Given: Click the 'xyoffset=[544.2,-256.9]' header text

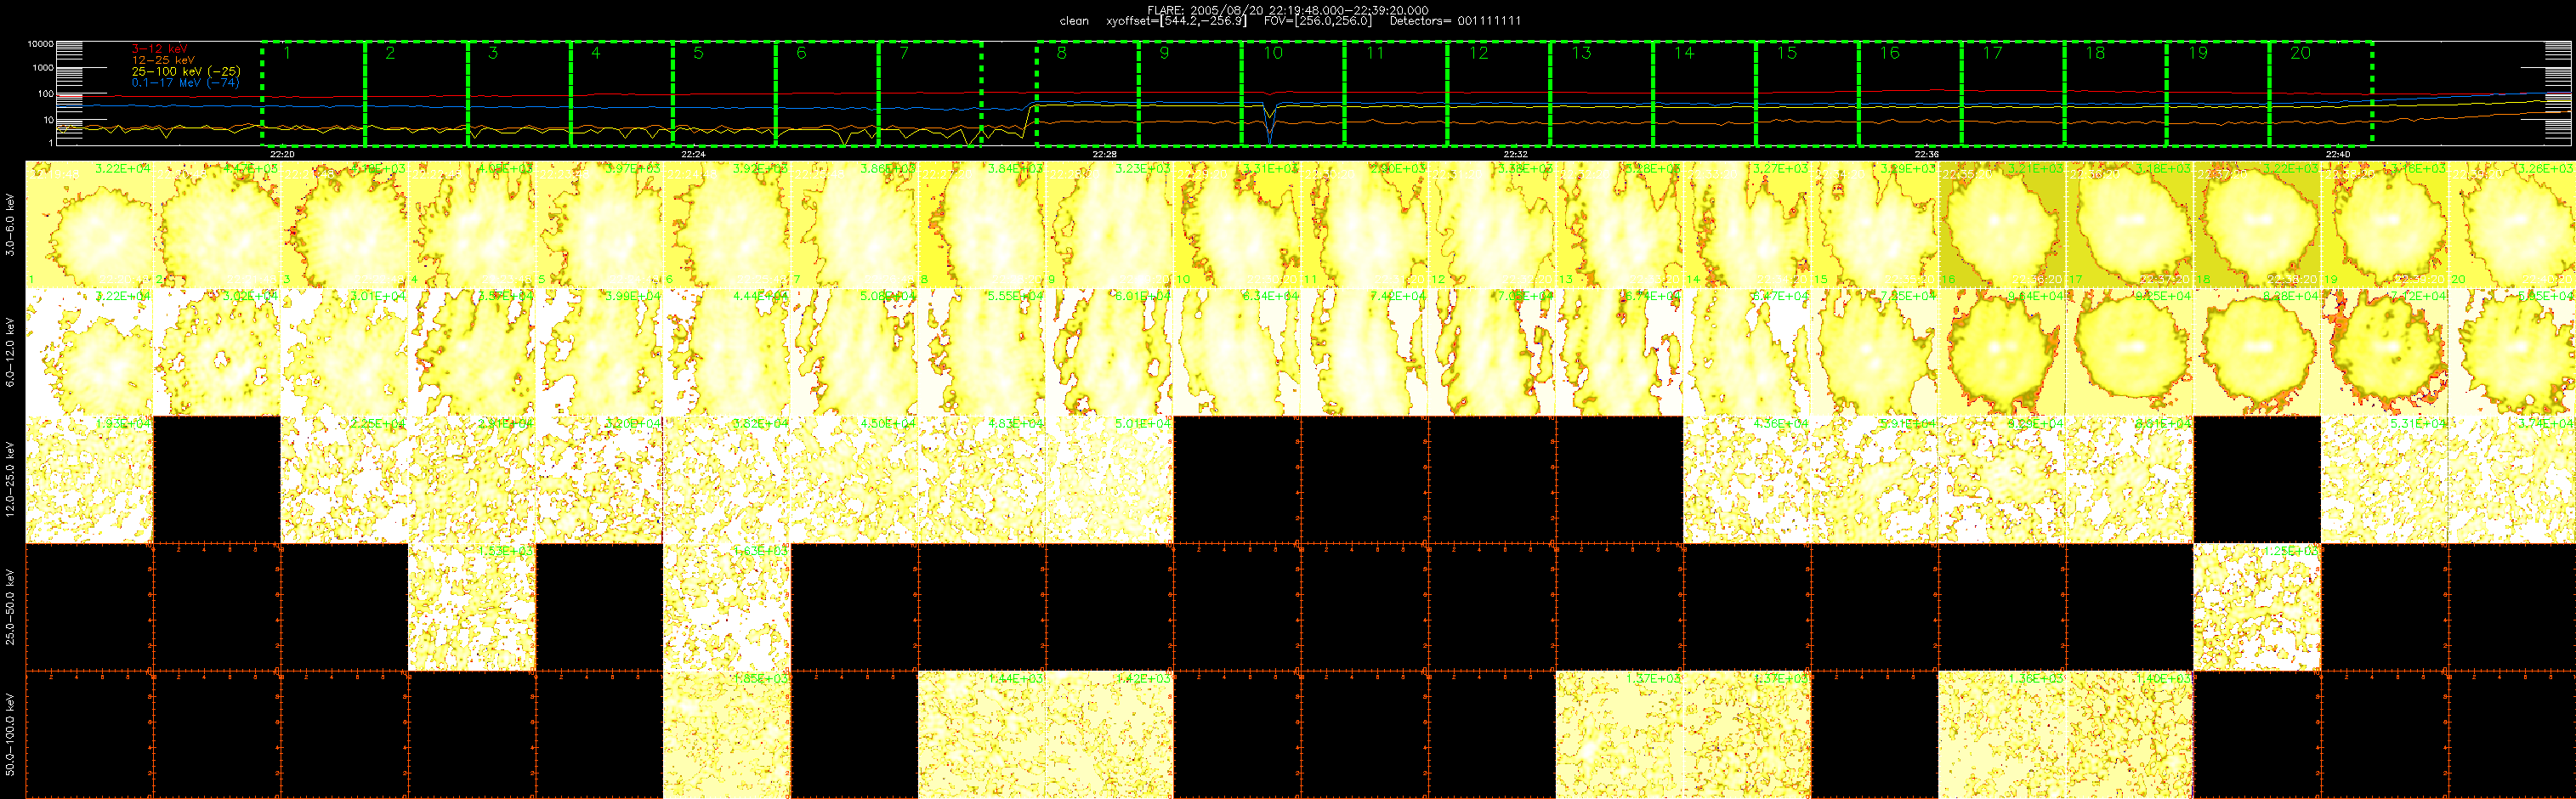Looking at the screenshot, I should click(x=1176, y=21).
